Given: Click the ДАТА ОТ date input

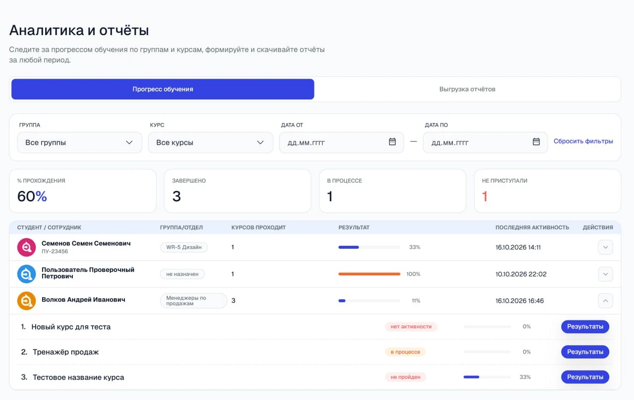Looking at the screenshot, I should pos(342,142).
